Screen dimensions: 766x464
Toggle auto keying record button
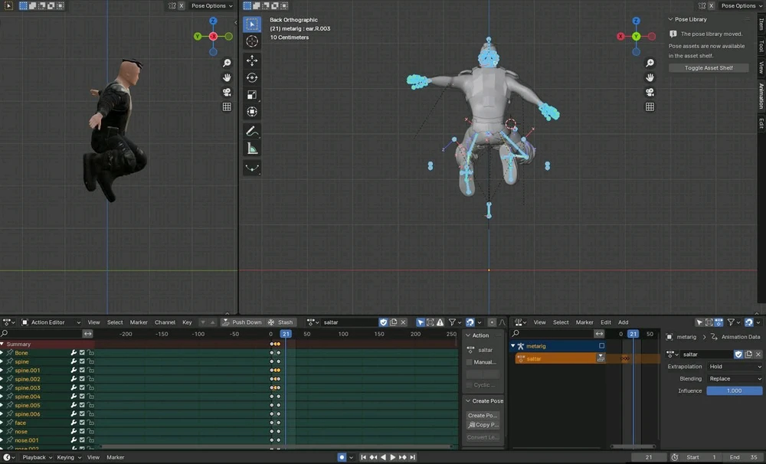(x=342, y=457)
